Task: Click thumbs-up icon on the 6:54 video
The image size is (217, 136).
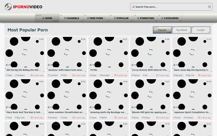Action: coord(133,65)
